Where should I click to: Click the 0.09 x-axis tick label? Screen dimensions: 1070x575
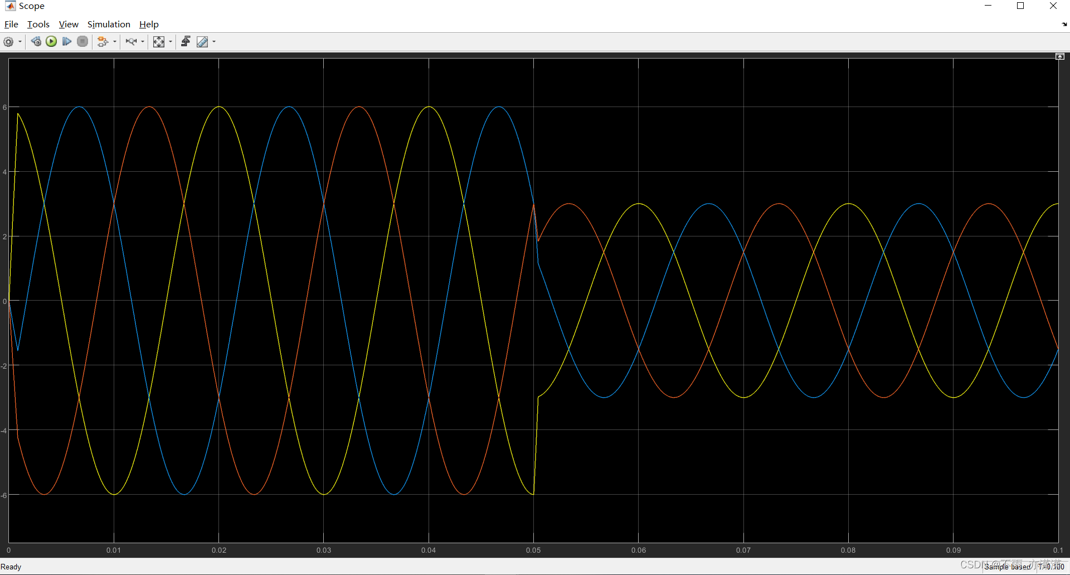pyautogui.click(x=954, y=550)
